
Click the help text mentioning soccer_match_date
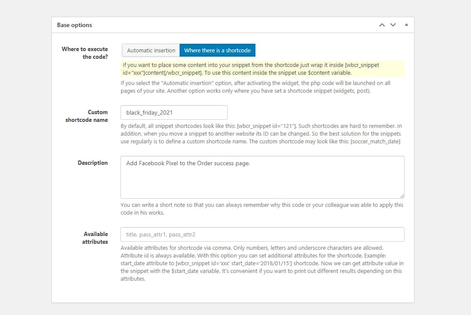click(x=261, y=133)
